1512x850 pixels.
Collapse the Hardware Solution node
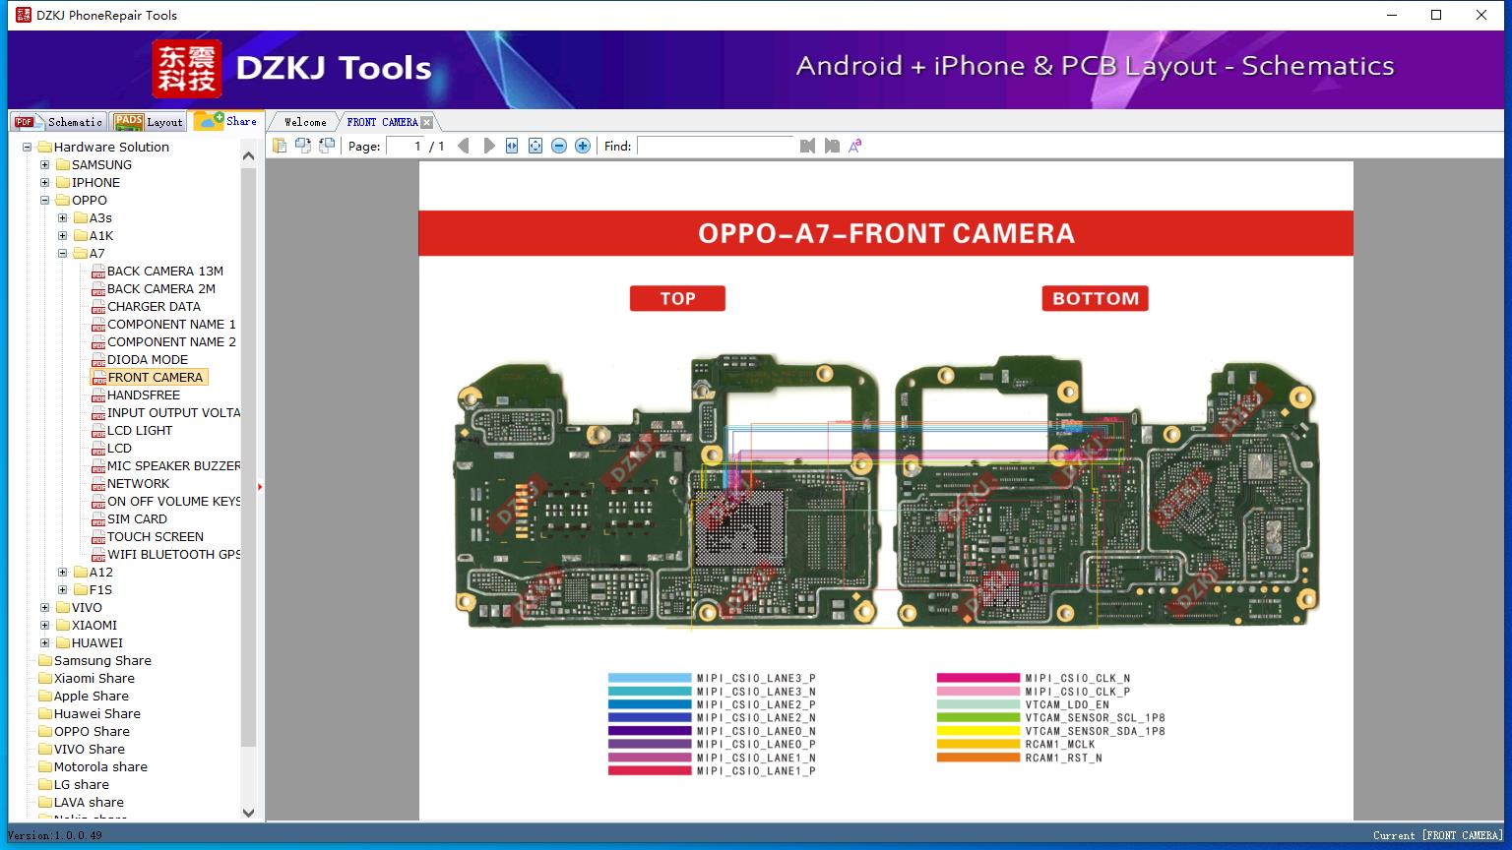pyautogui.click(x=28, y=148)
